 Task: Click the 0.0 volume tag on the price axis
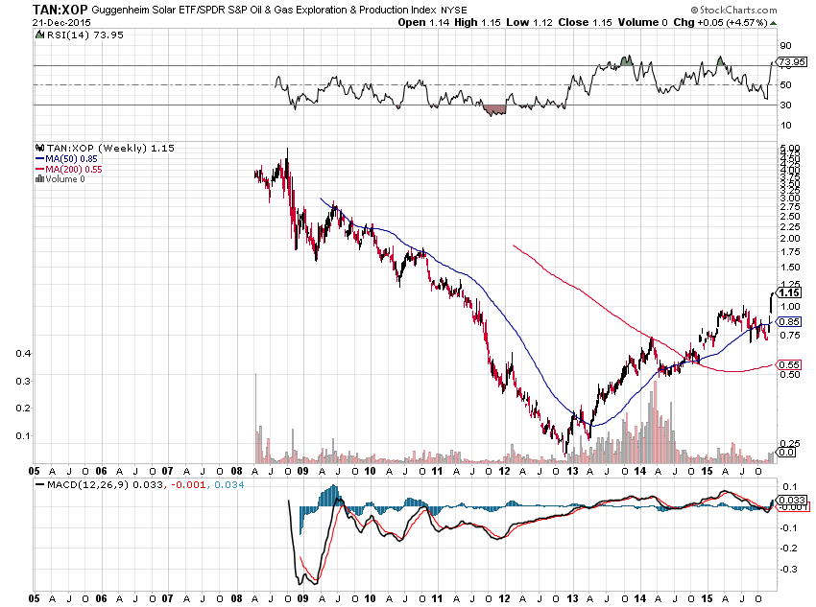tap(786, 452)
